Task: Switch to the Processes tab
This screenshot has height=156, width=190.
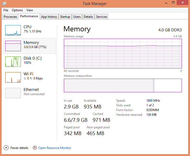Action: tap(10, 17)
